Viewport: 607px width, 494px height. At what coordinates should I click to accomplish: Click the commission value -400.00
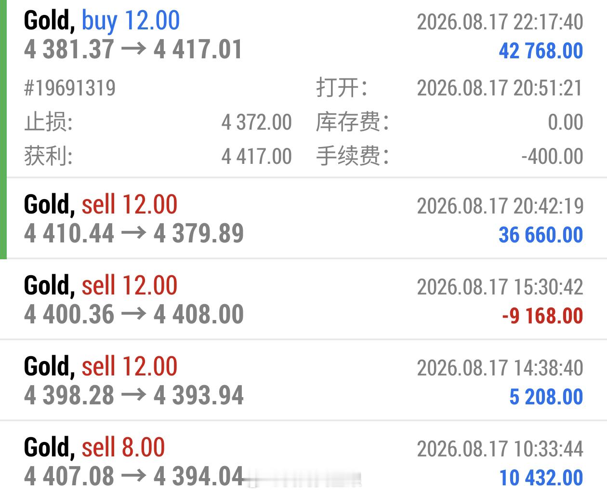pos(552,157)
